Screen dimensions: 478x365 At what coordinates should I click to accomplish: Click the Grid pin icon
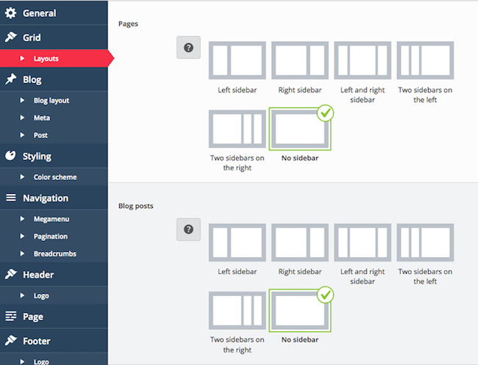11,37
